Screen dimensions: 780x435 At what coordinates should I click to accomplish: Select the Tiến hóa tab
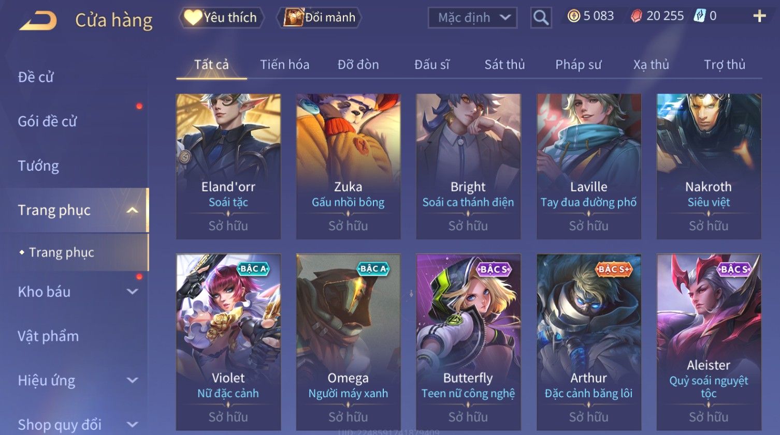284,65
